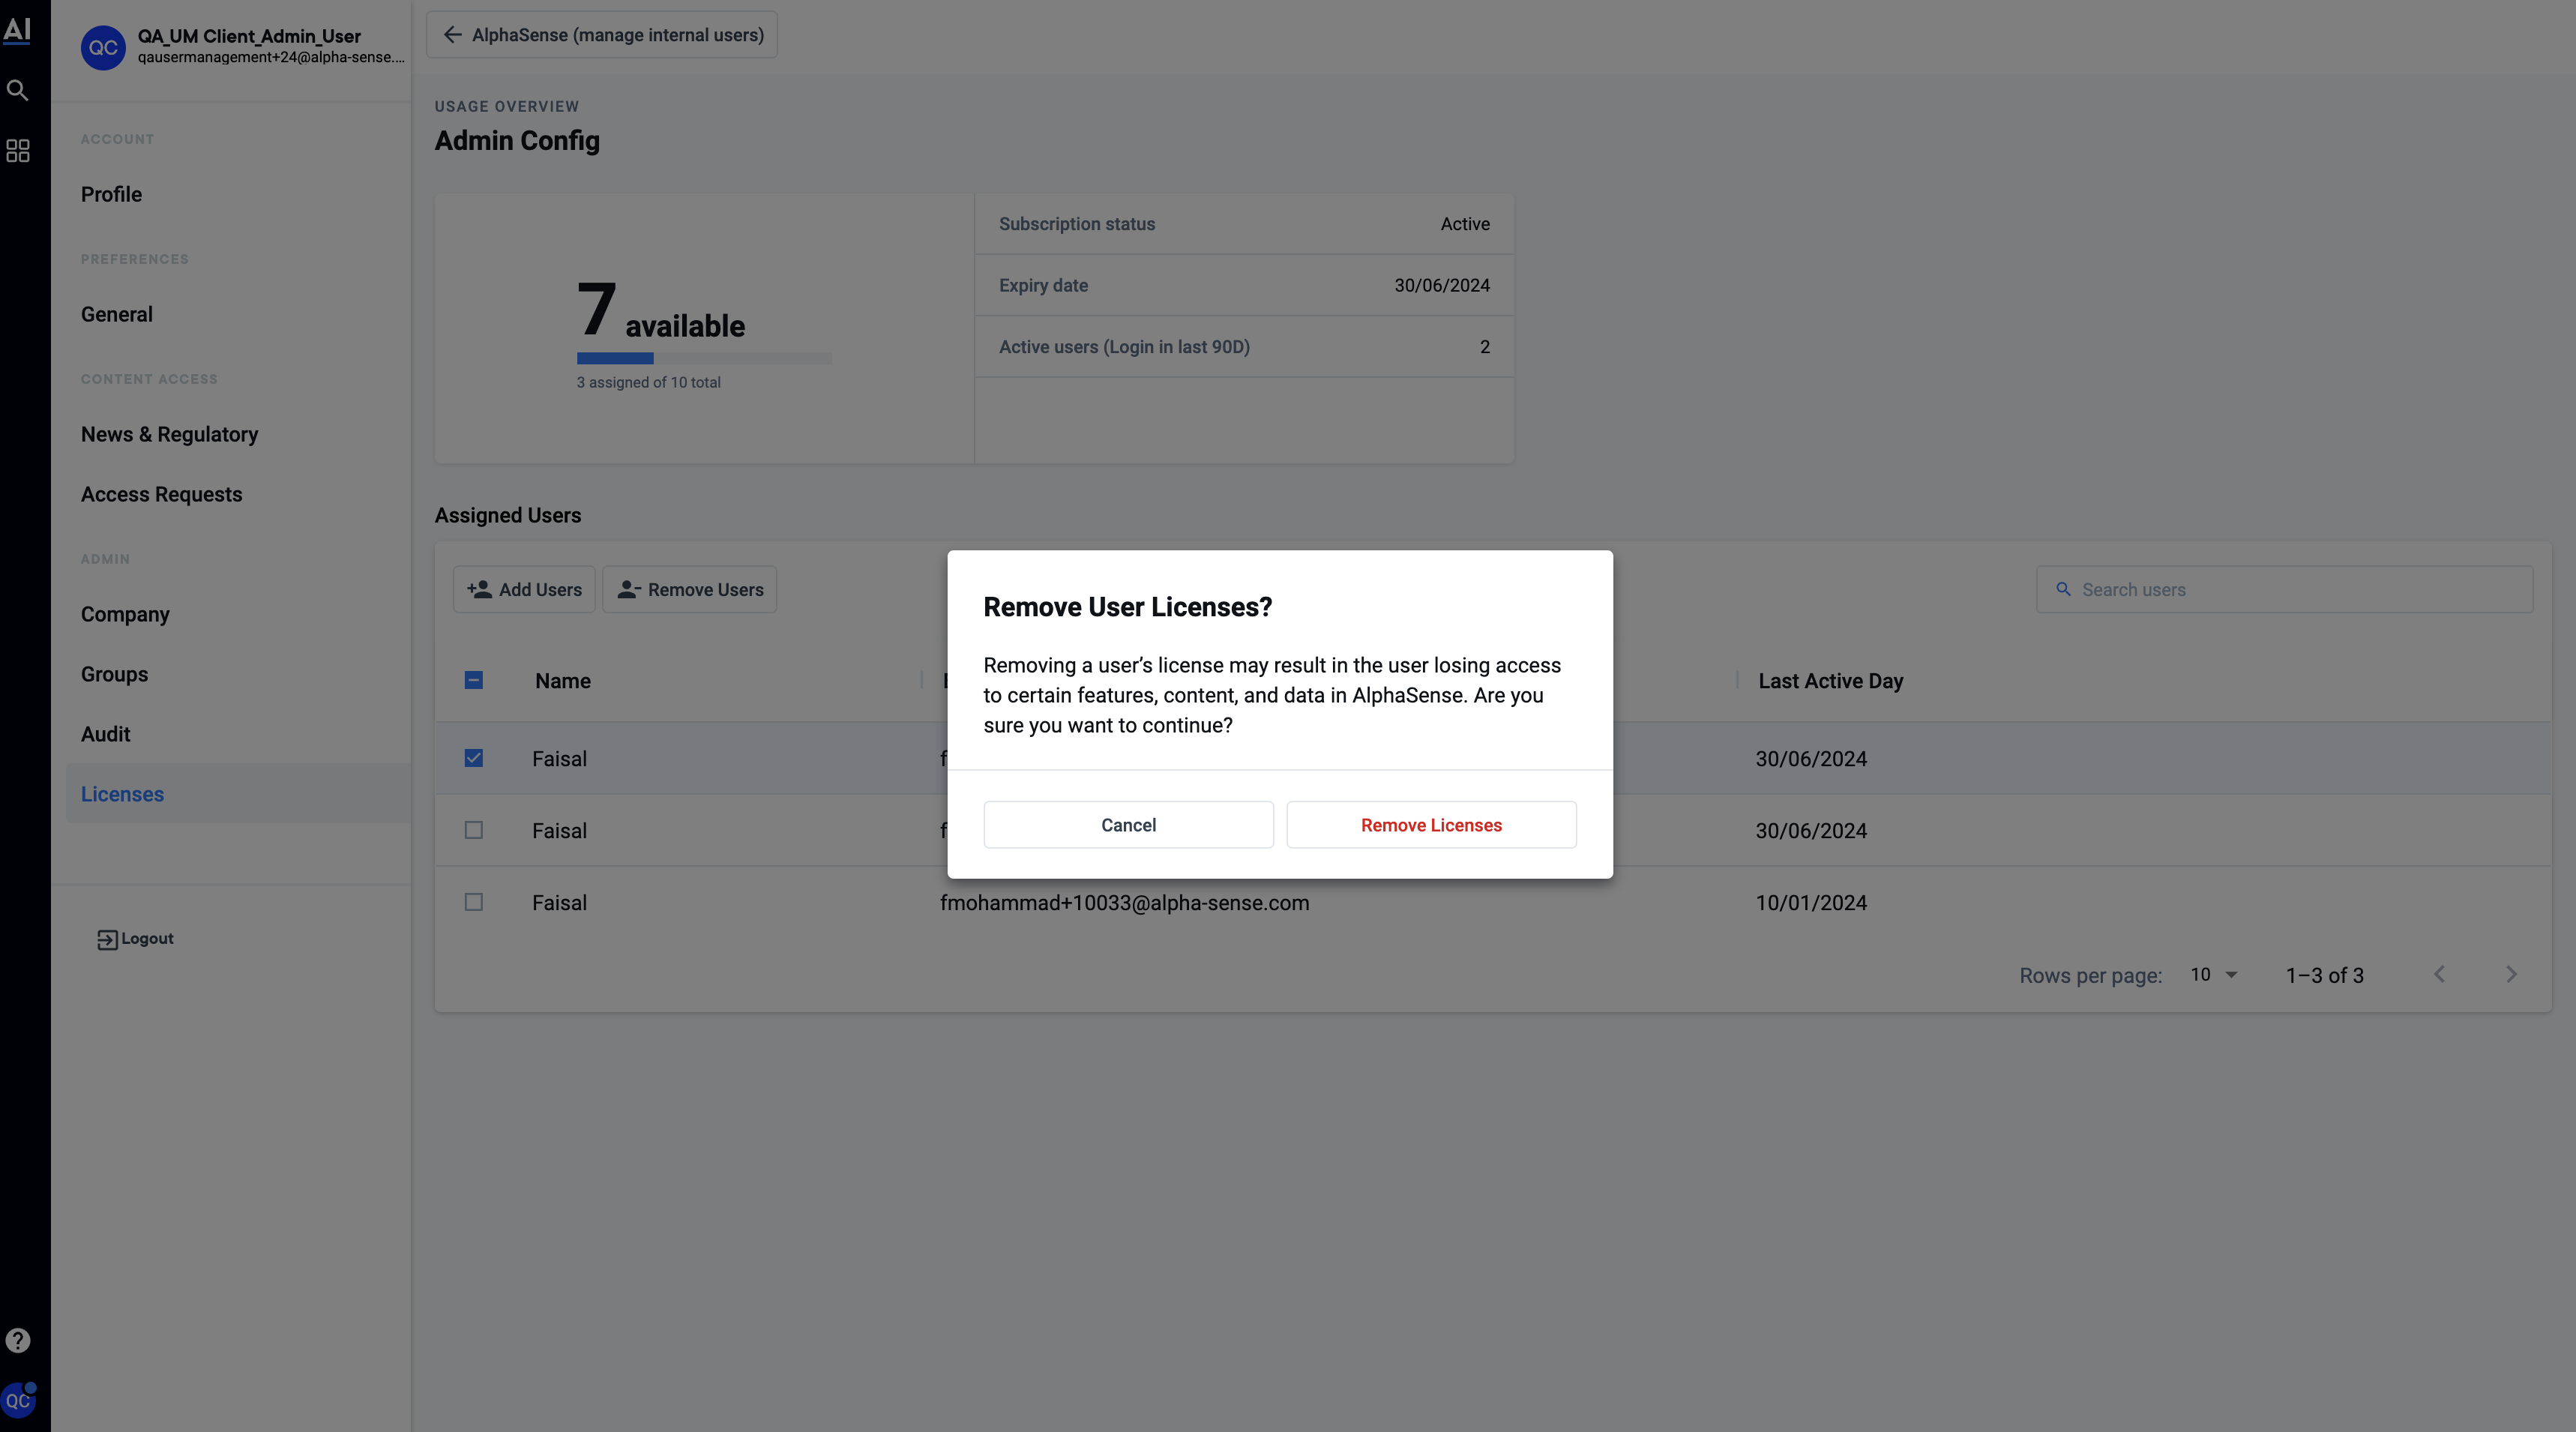2576x1432 pixels.
Task: Click the Search users magnifier icon
Action: [x=2065, y=589]
